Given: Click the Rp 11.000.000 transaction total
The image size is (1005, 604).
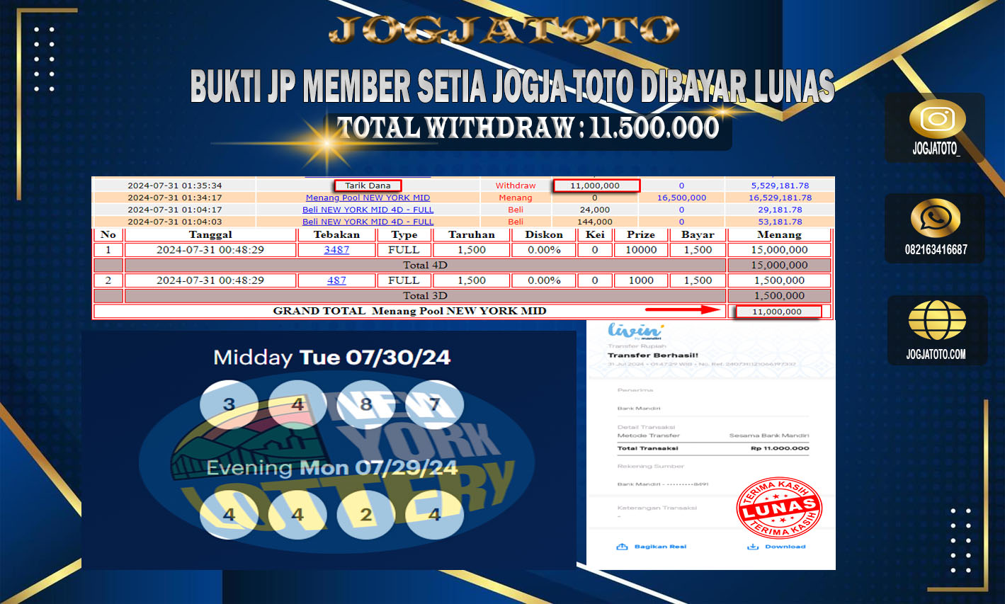Looking at the screenshot, I should coord(780,448).
